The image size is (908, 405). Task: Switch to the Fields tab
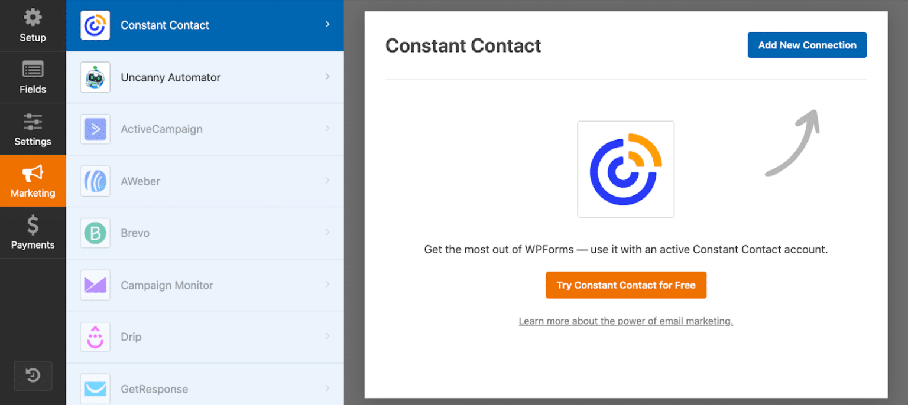pyautogui.click(x=33, y=77)
